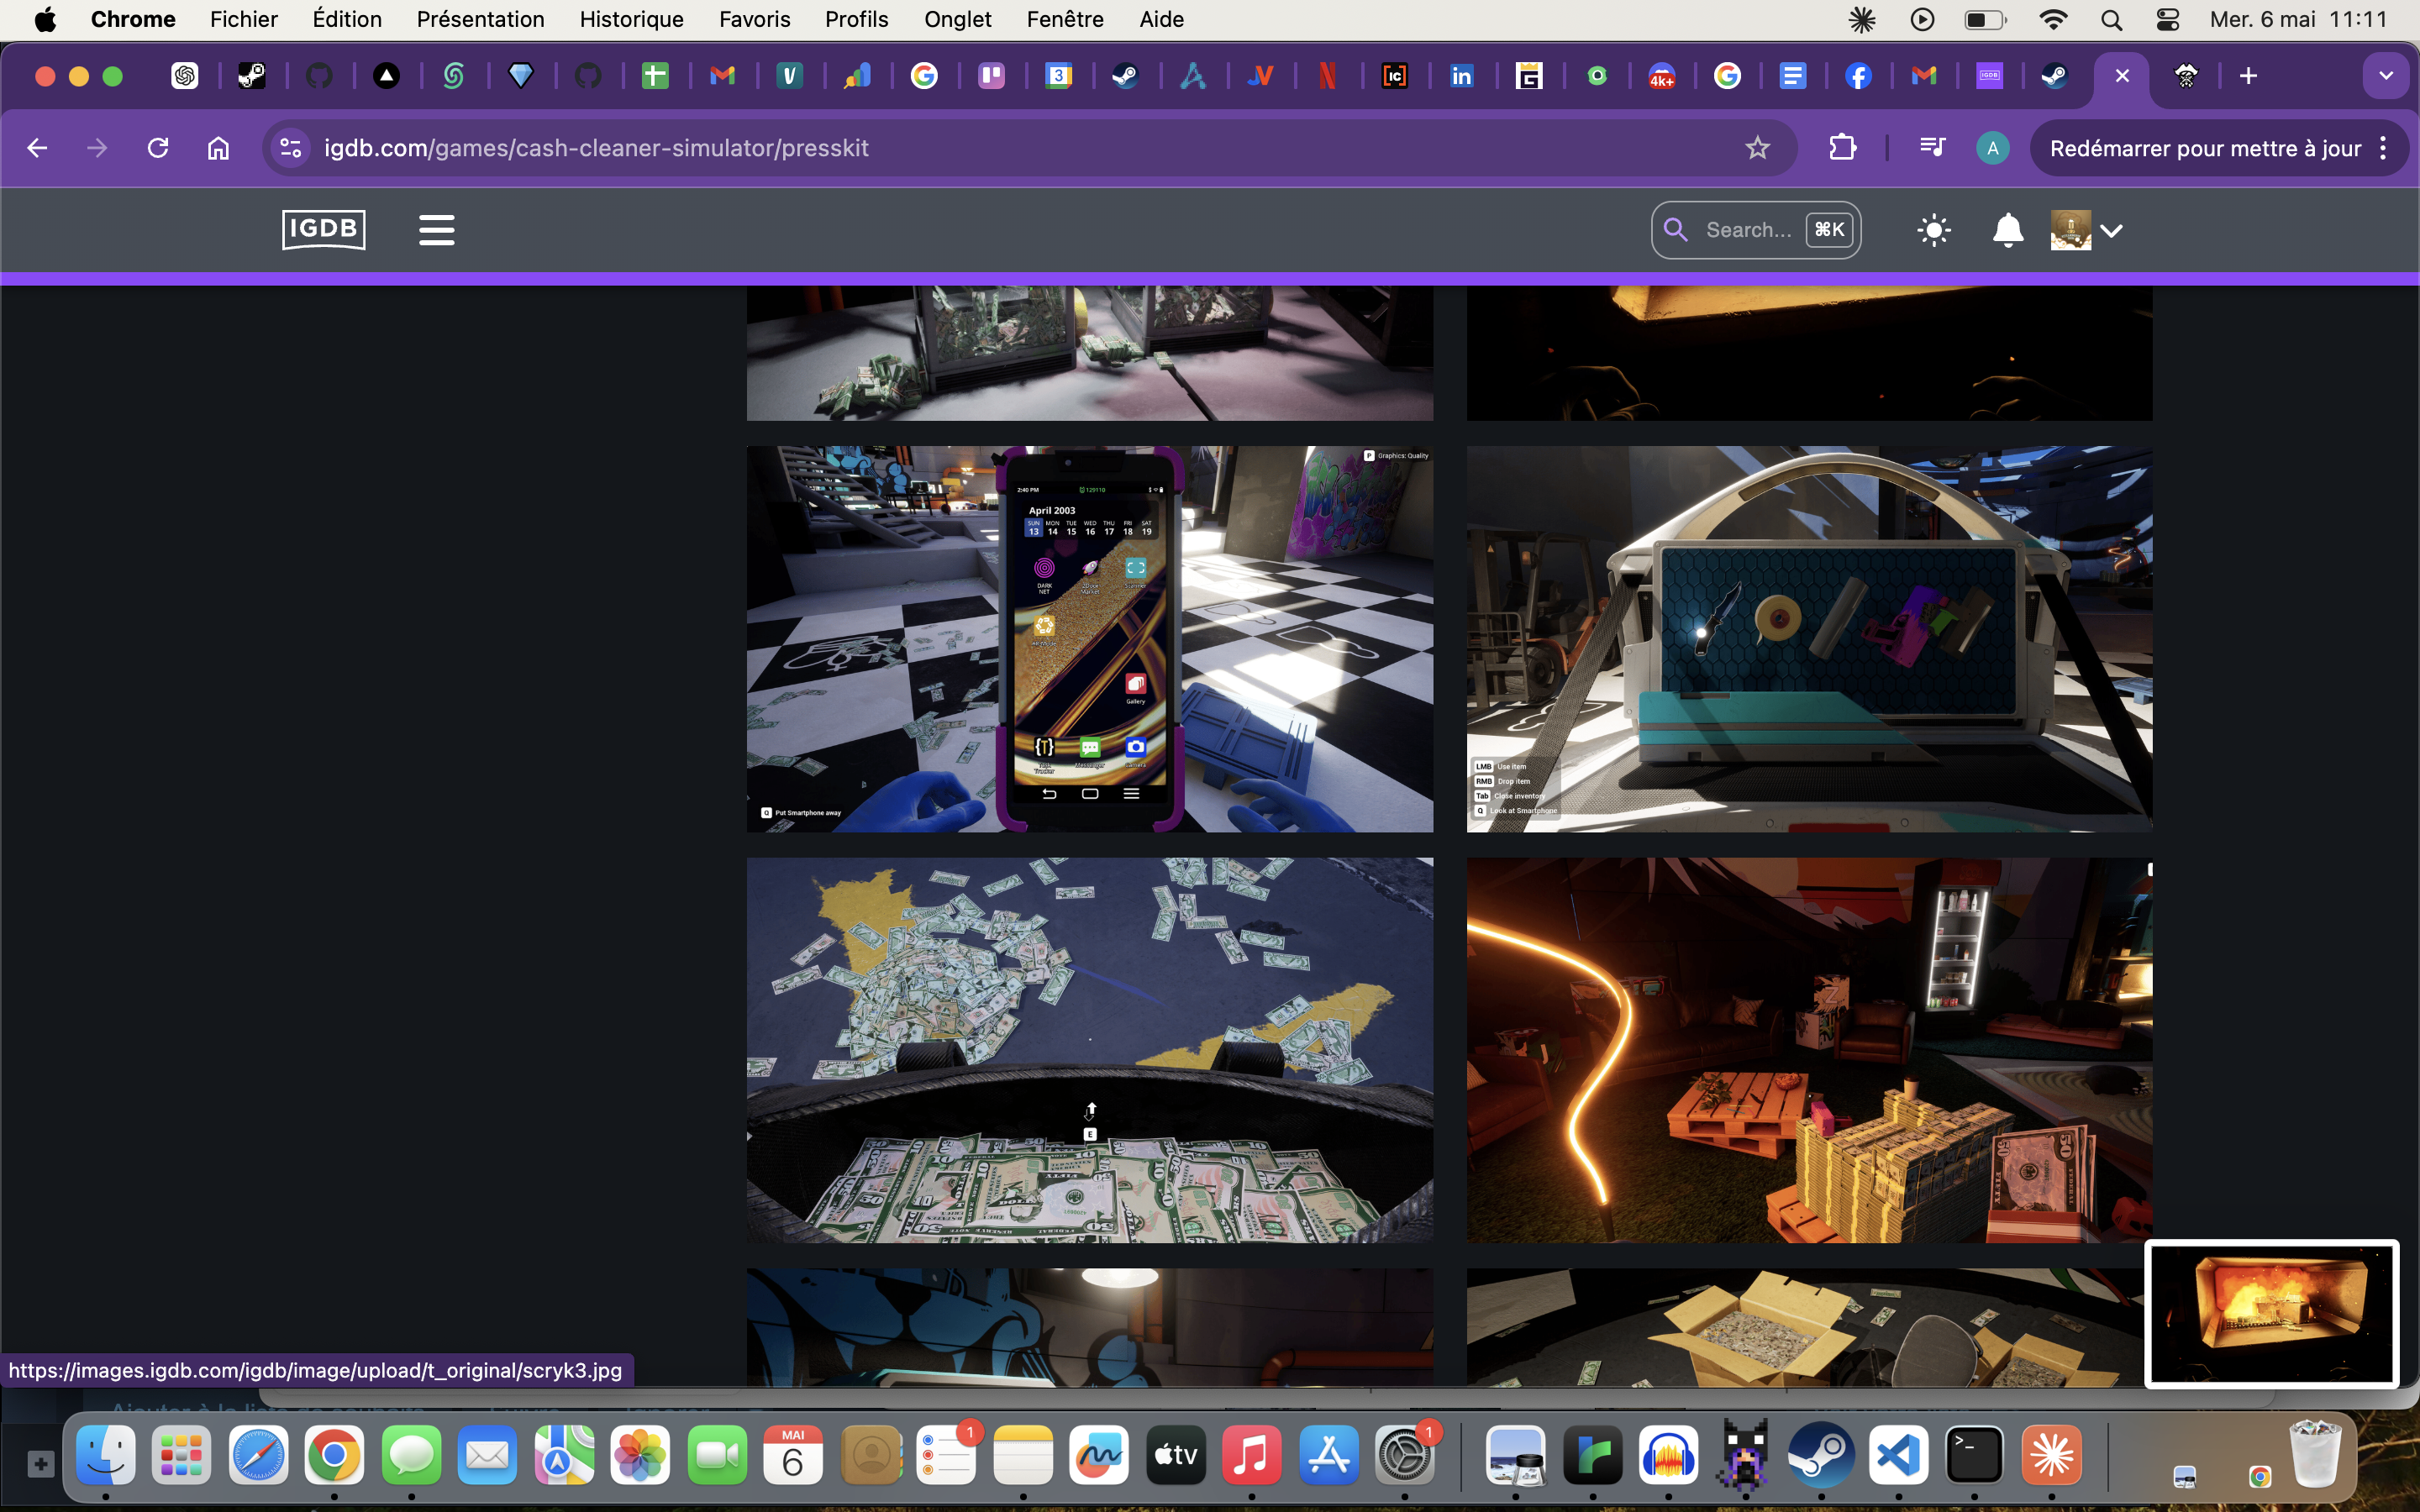Click the browser forward arrow

(97, 148)
